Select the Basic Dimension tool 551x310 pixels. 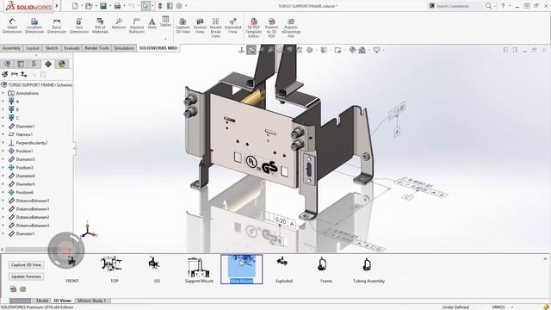[57, 27]
